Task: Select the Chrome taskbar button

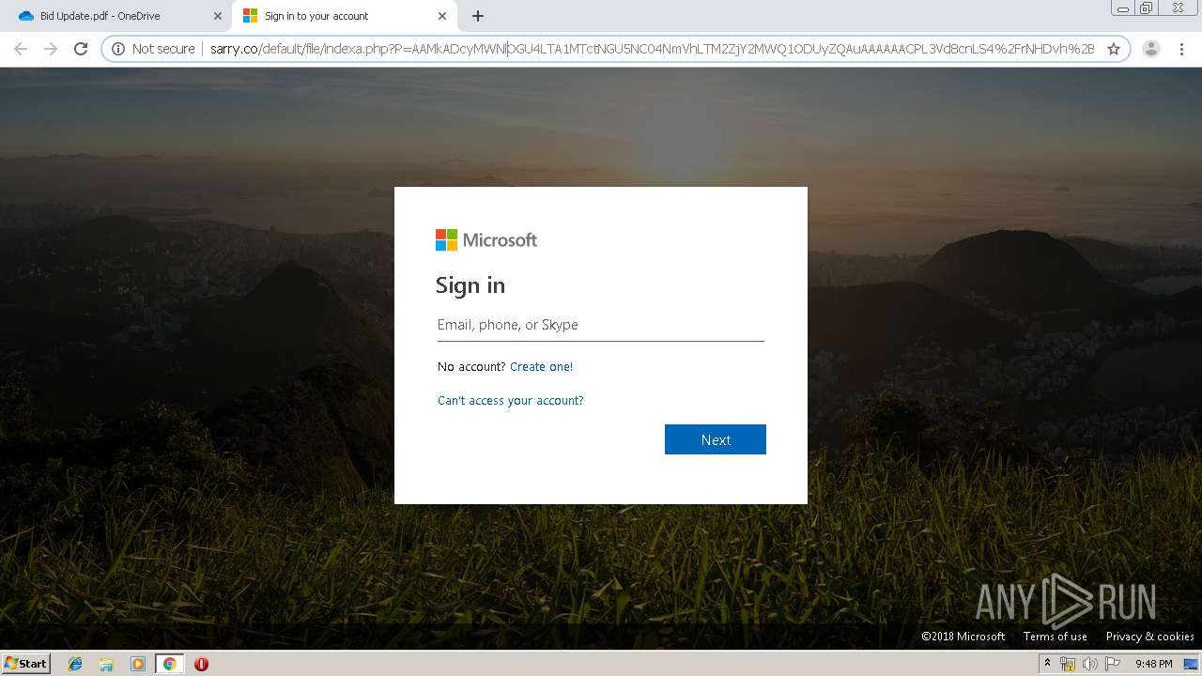Action: point(169,664)
